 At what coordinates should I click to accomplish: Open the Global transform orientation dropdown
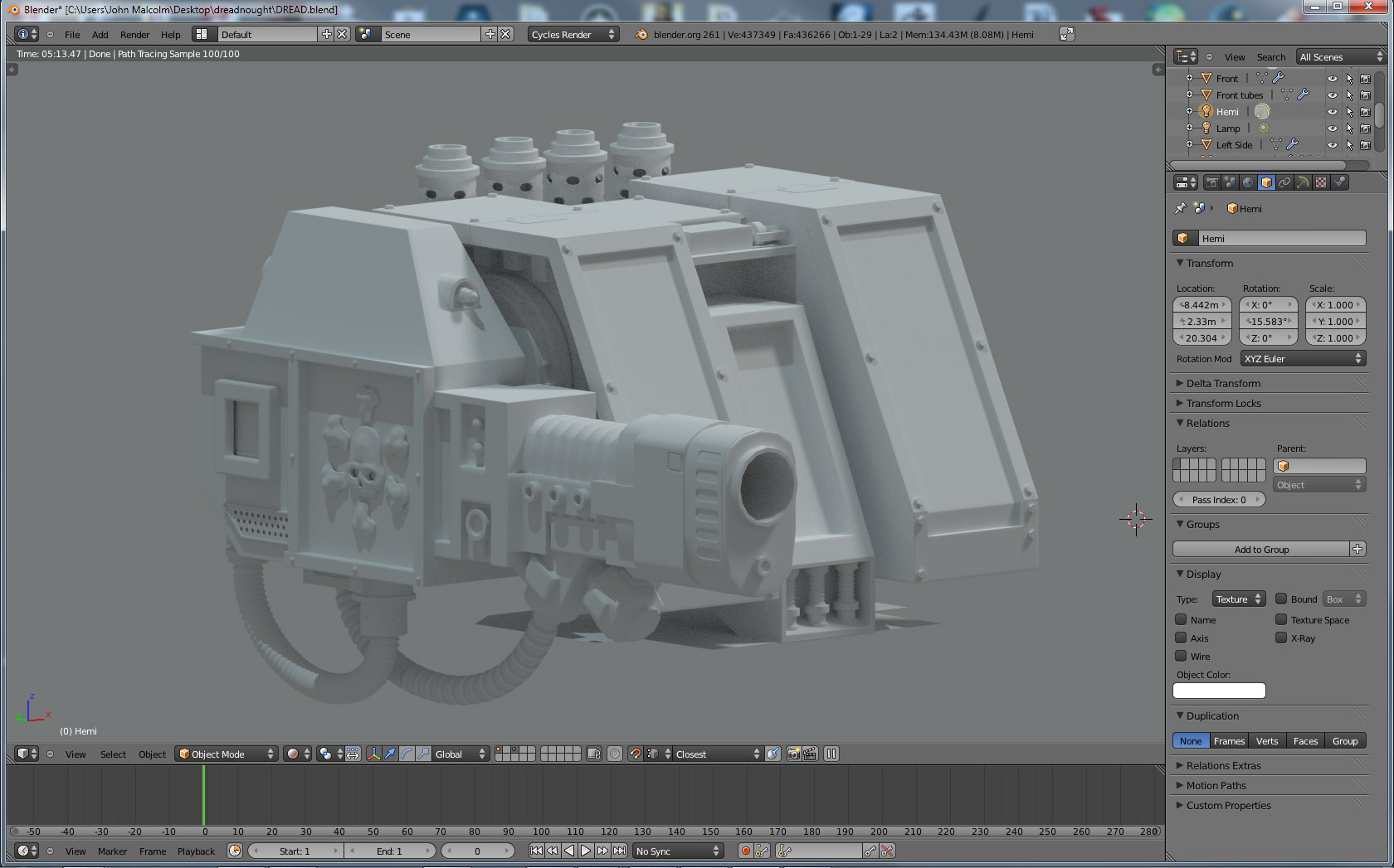pyautogui.click(x=460, y=754)
